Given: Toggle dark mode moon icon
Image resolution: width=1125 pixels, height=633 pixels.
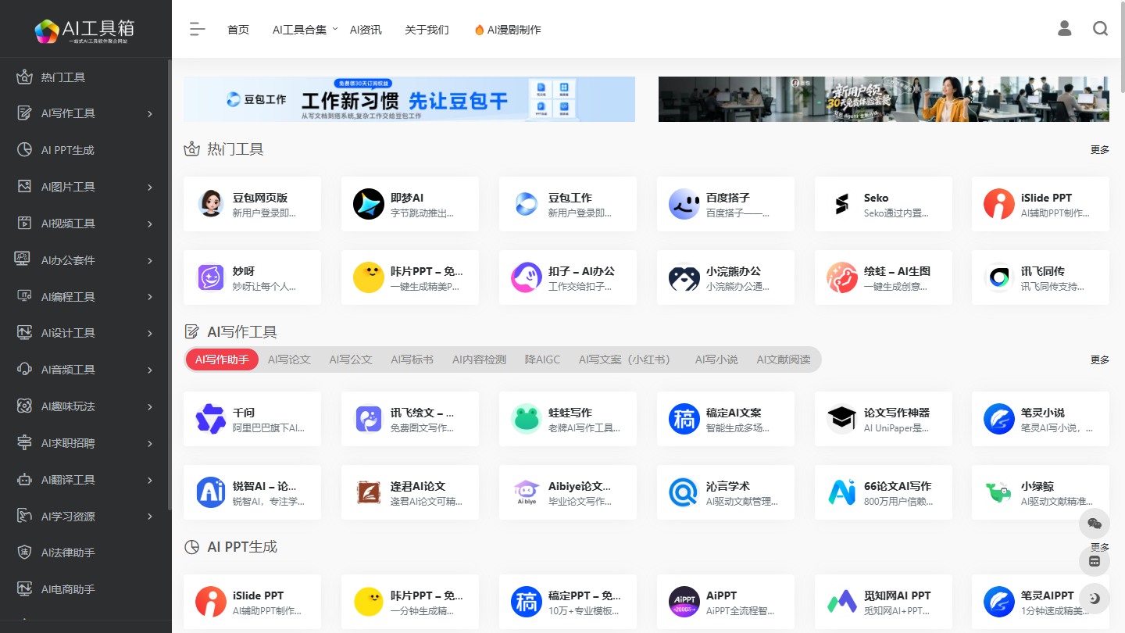Looking at the screenshot, I should pos(1094,598).
